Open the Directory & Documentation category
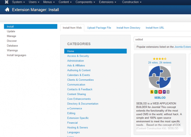 [83, 104]
